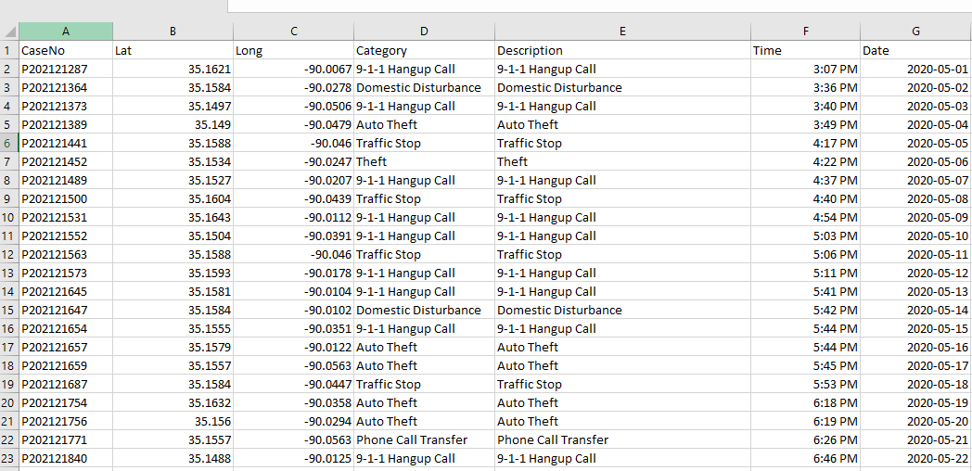972x471 pixels.
Task: Select the Phone Call Transfer cell in column D
Action: tap(424, 440)
